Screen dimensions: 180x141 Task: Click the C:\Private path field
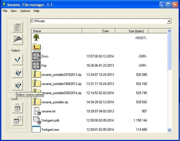99,21
